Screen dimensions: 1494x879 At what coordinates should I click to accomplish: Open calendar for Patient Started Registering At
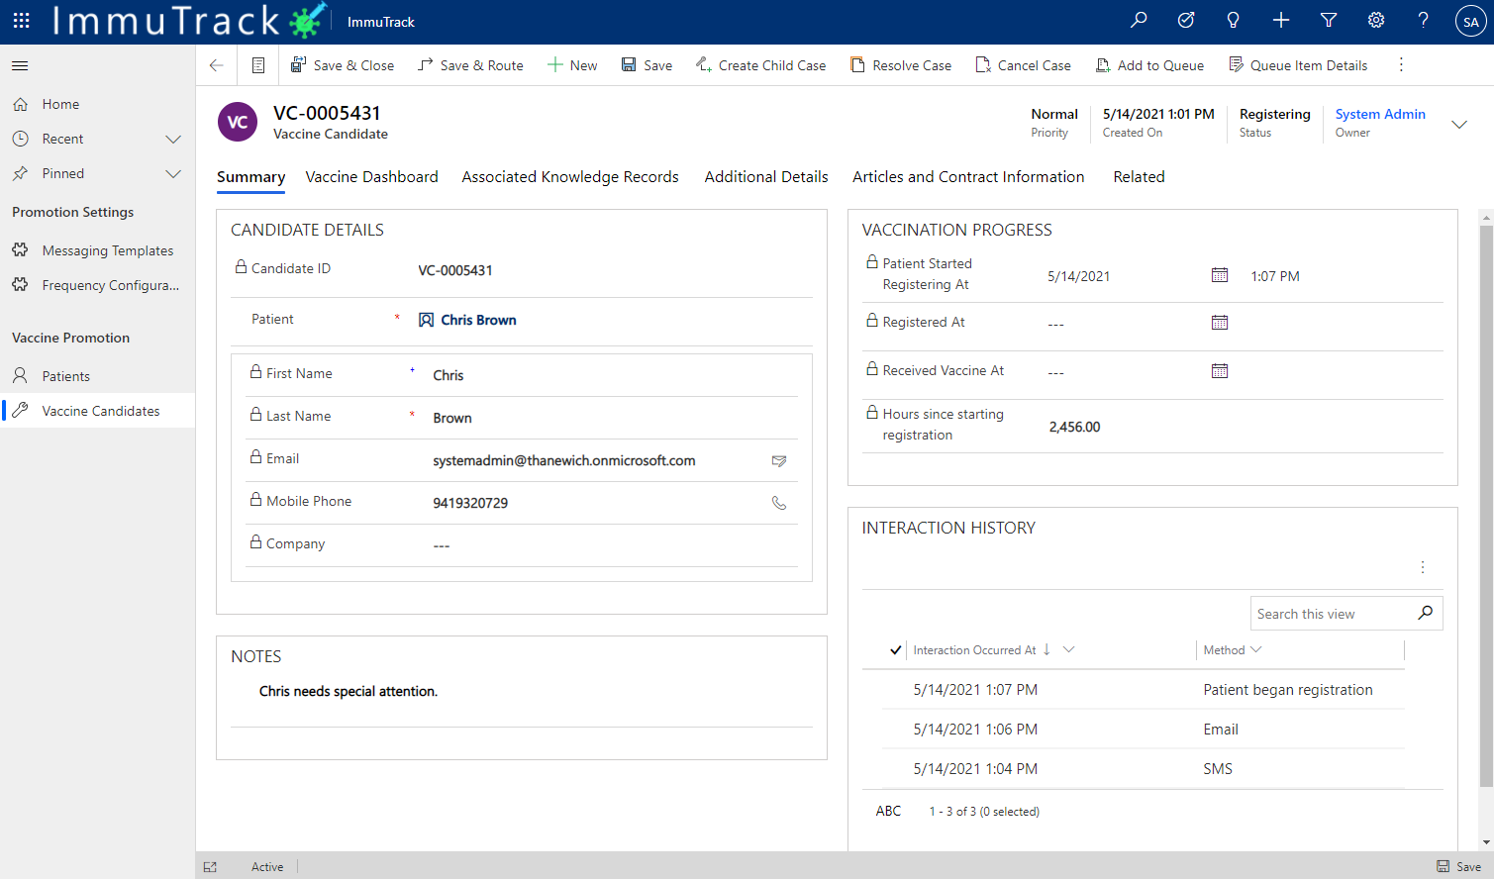(x=1220, y=275)
